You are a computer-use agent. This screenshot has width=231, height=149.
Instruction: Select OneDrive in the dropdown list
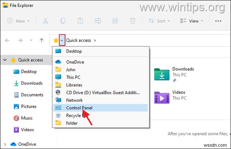pyautogui.click(x=101, y=62)
